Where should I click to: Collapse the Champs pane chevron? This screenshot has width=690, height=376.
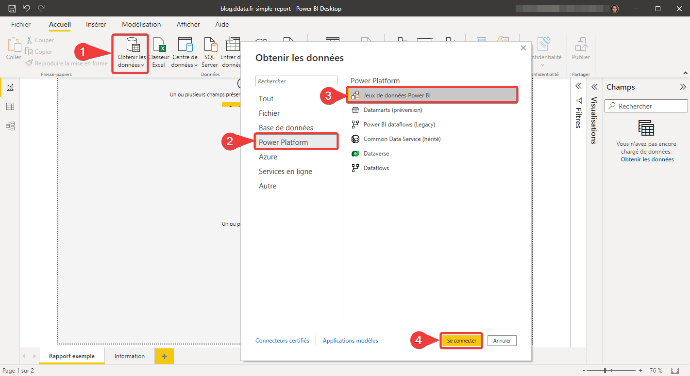(683, 87)
